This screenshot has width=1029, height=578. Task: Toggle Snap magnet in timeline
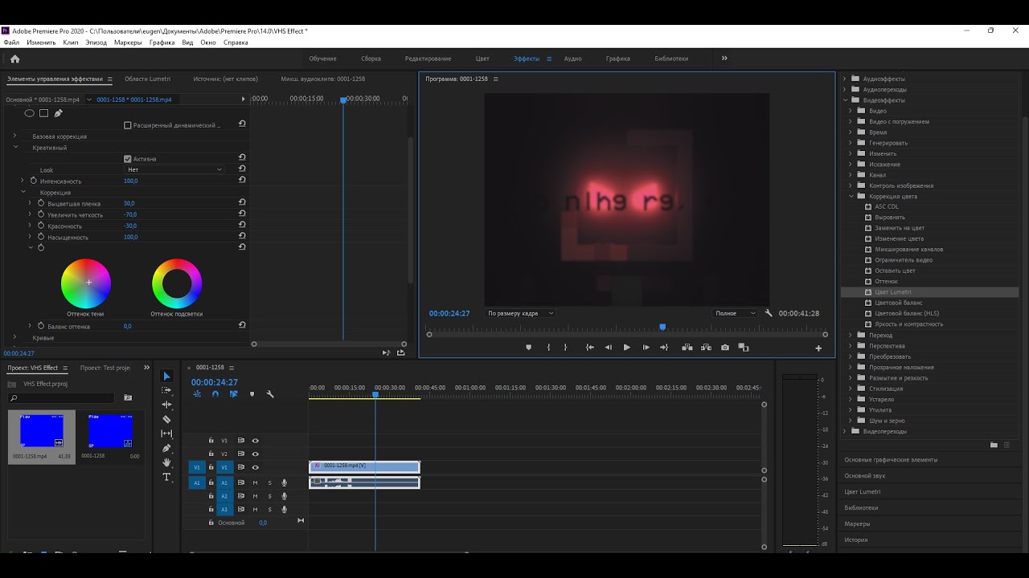click(x=215, y=394)
